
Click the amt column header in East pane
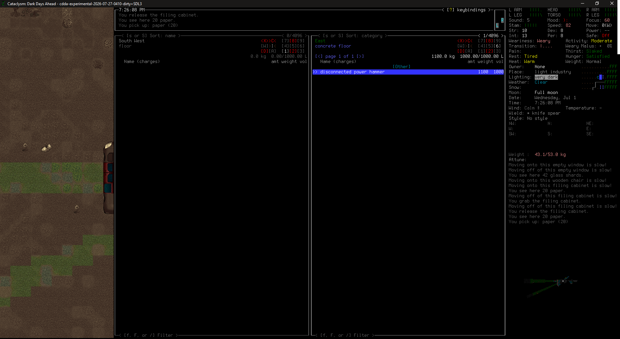tap(471, 62)
